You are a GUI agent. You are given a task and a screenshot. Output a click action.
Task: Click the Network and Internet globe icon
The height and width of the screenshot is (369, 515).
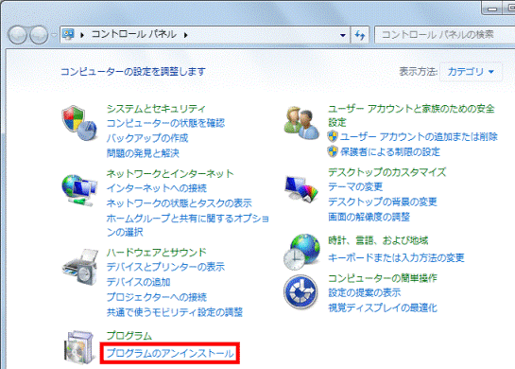pos(79,190)
